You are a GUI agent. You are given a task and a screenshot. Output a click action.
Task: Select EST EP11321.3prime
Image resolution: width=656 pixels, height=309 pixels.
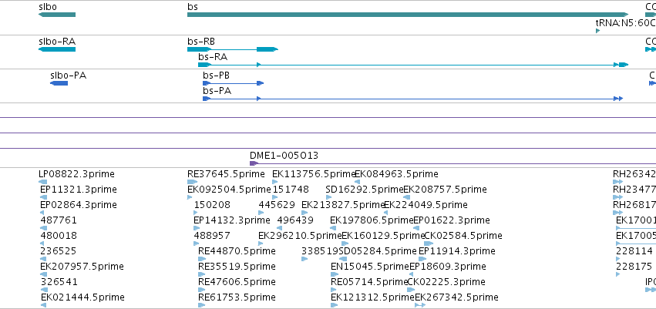(x=79, y=190)
